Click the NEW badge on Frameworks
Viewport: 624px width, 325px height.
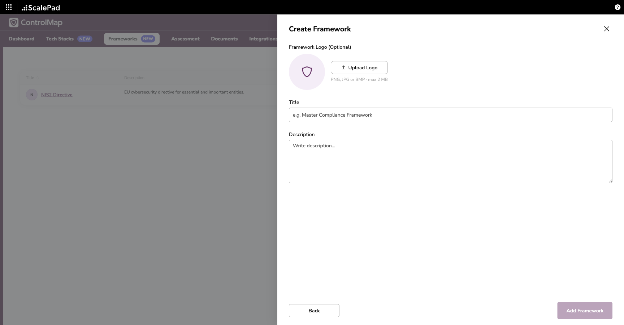coord(148,39)
